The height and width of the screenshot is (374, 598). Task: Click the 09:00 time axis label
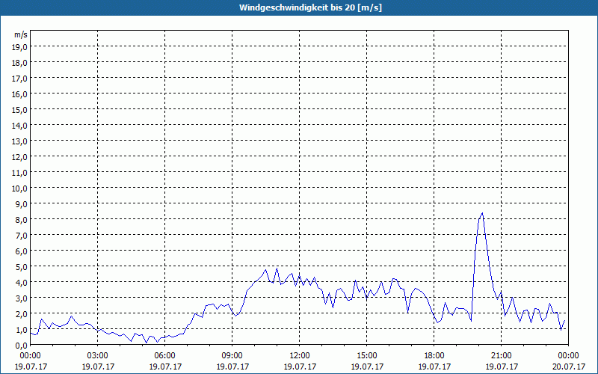[x=232, y=356]
